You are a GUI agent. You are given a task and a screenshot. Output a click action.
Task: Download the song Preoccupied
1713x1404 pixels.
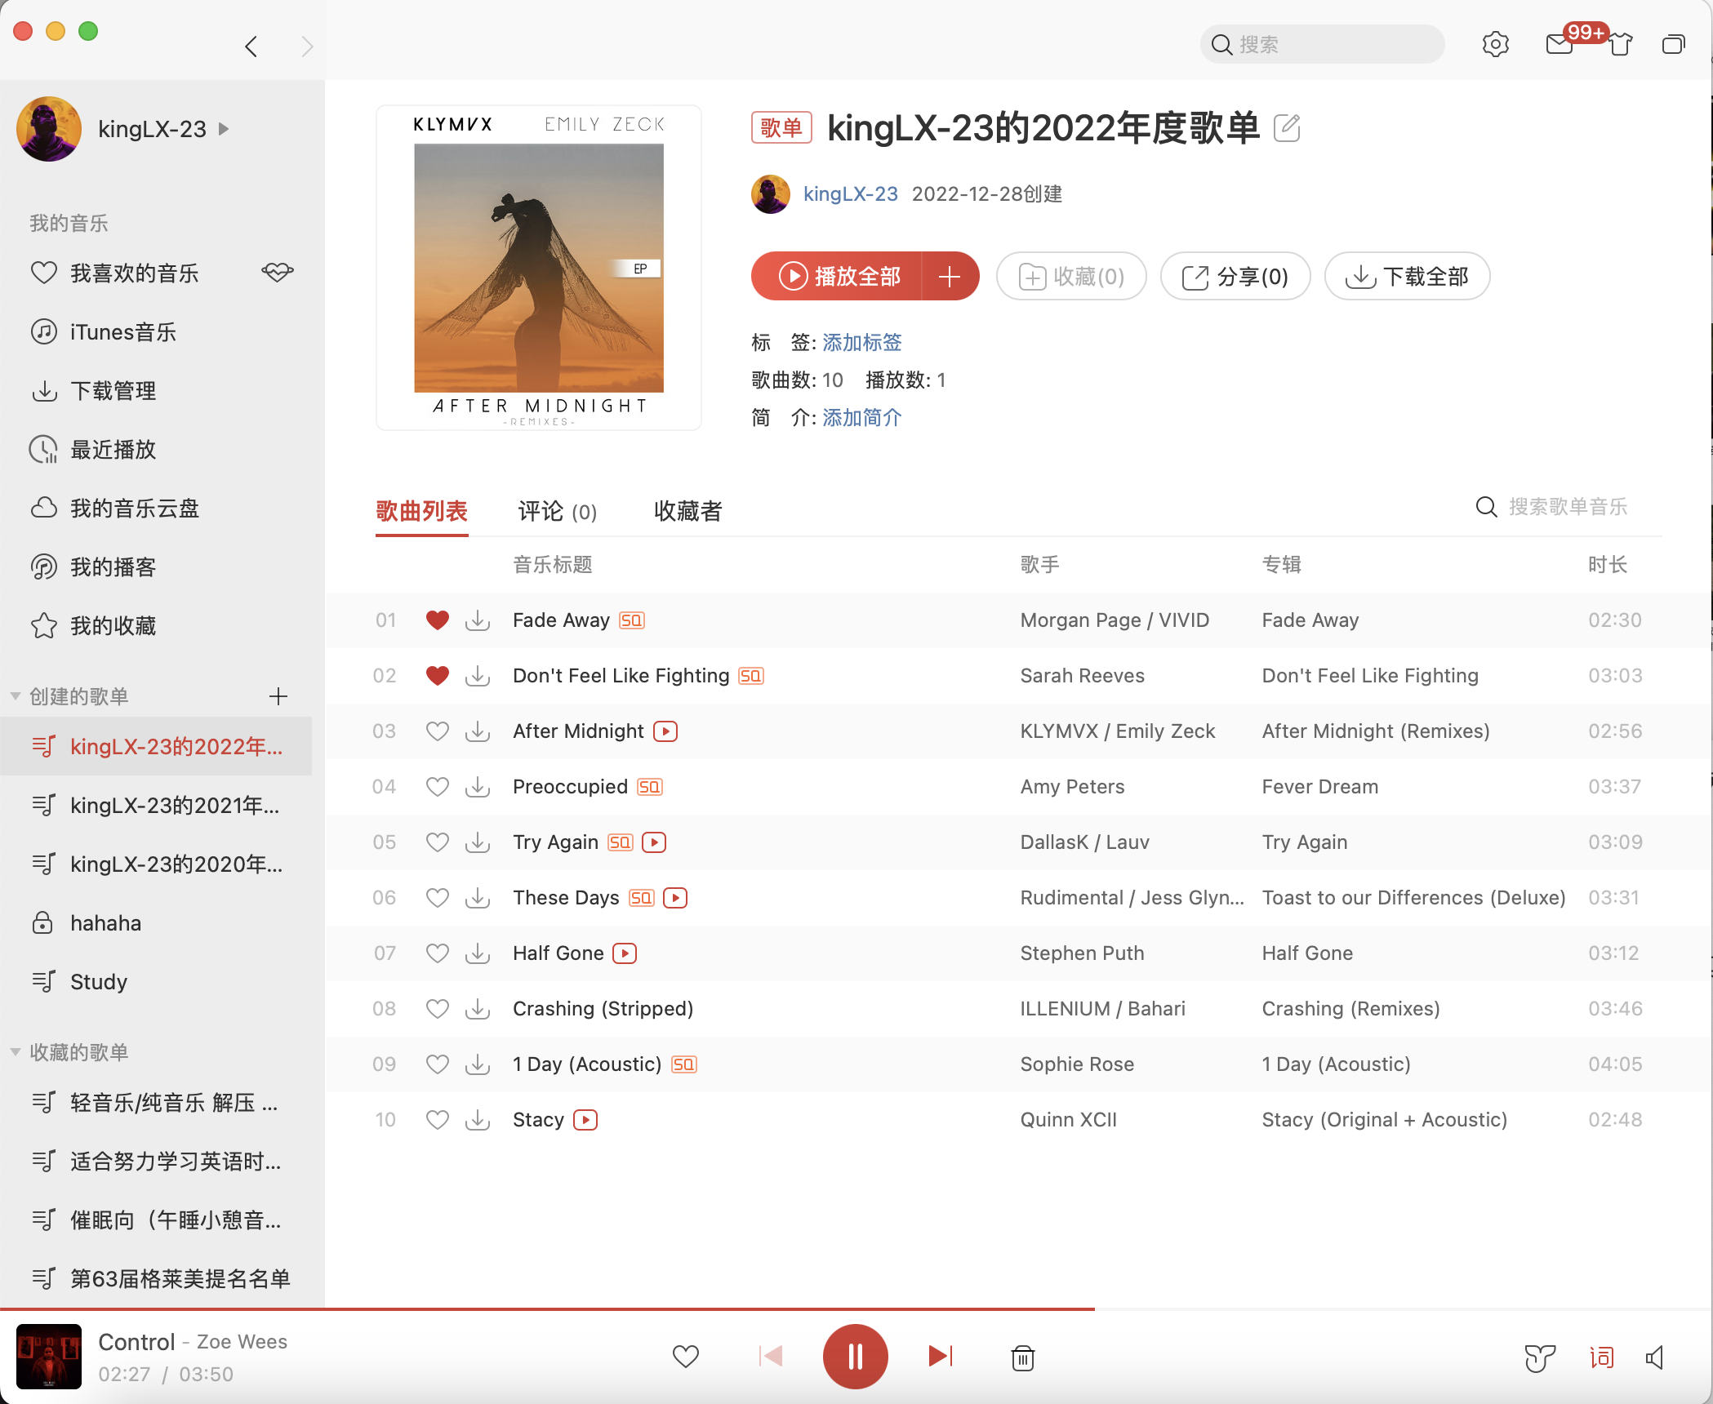pyautogui.click(x=478, y=787)
